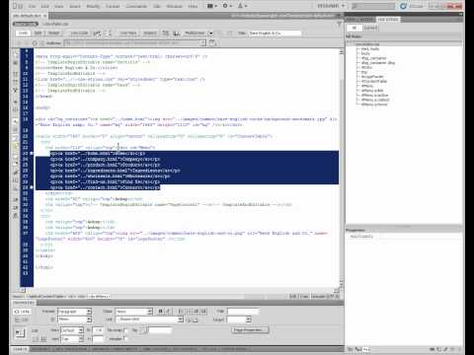The image size is (474, 355).
Task: Toggle Bold in the Property inspector
Action: [x=161, y=312]
